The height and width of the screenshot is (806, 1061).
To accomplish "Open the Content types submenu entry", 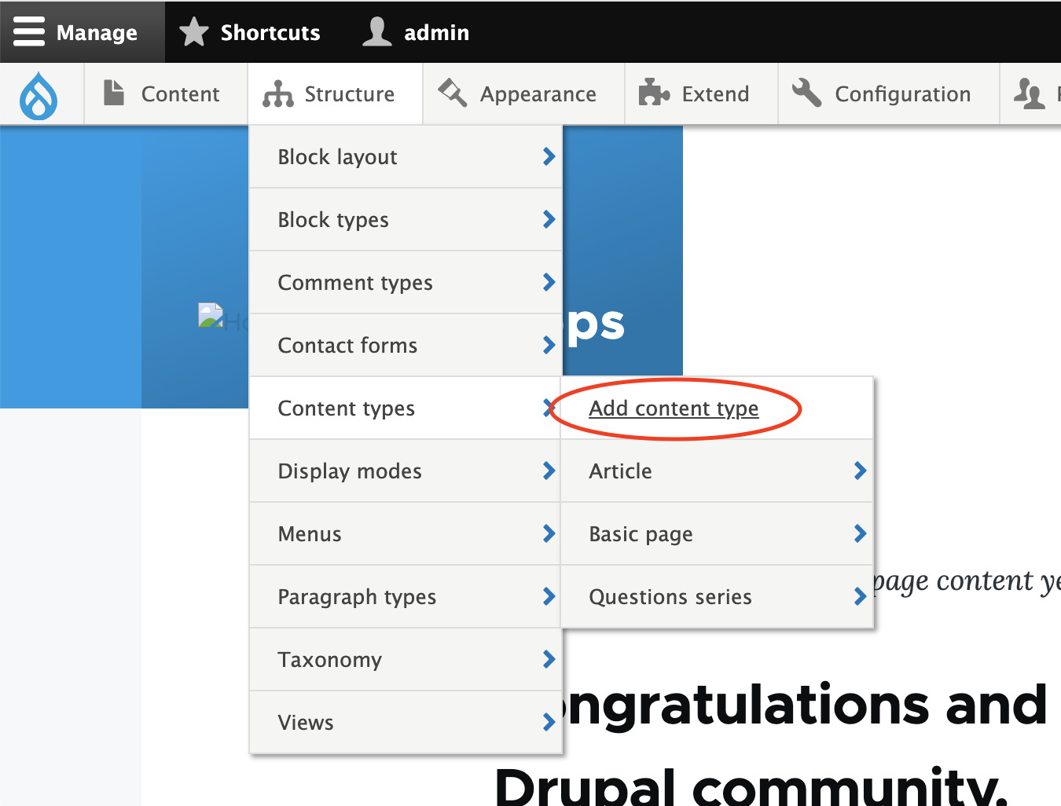I will pyautogui.click(x=346, y=408).
